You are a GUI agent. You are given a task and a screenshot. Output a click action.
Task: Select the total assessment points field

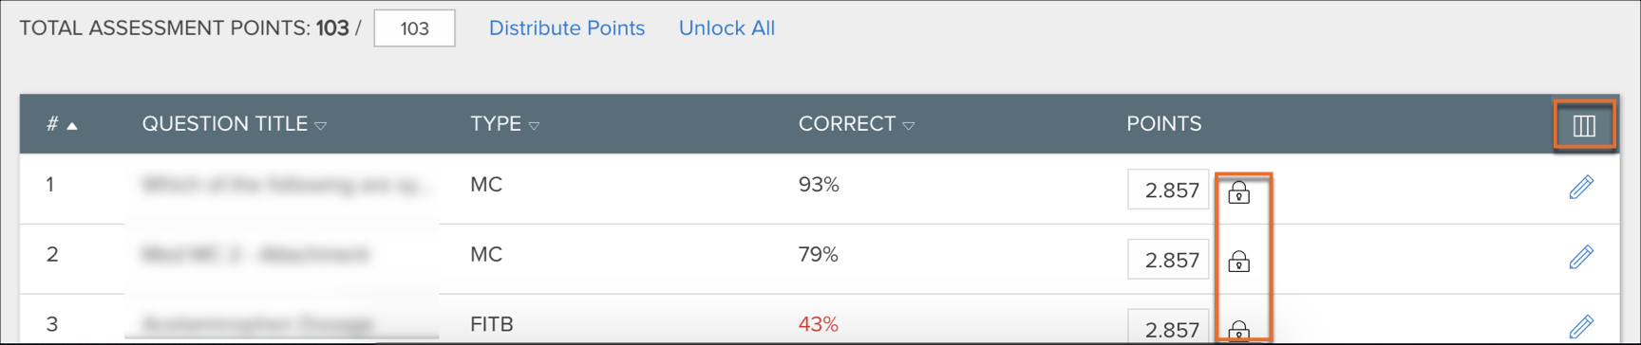point(414,27)
